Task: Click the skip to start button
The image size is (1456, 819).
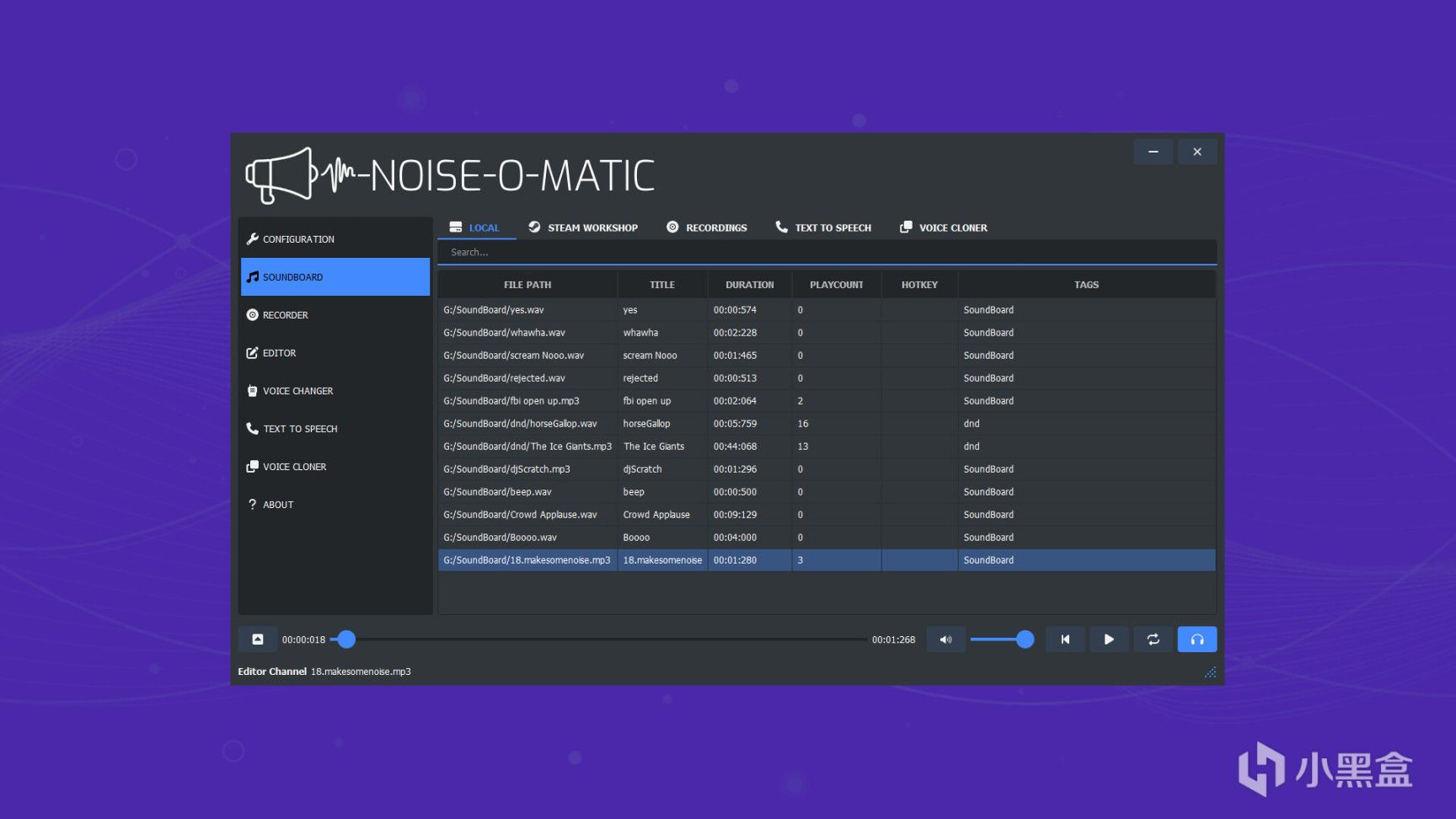Action: pyautogui.click(x=1065, y=639)
